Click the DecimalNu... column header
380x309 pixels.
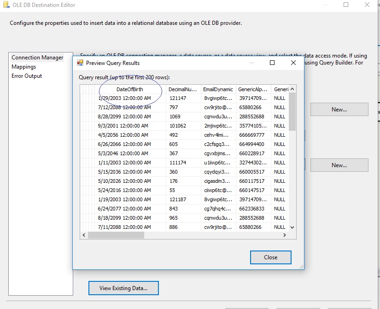(x=183, y=89)
